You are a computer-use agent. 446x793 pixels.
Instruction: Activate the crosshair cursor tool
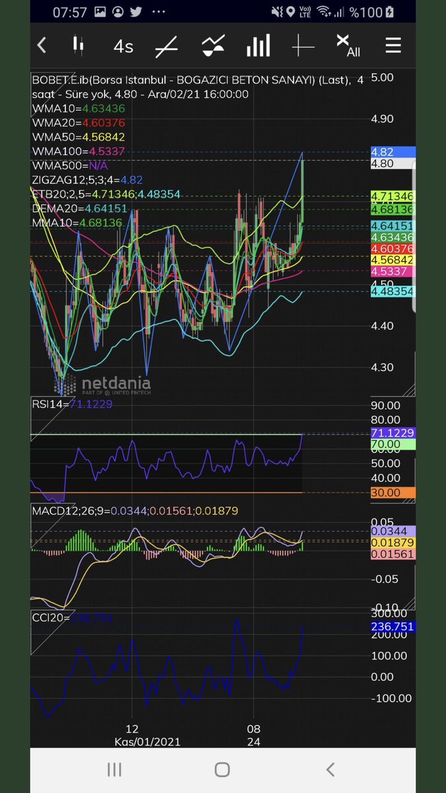pos(303,46)
